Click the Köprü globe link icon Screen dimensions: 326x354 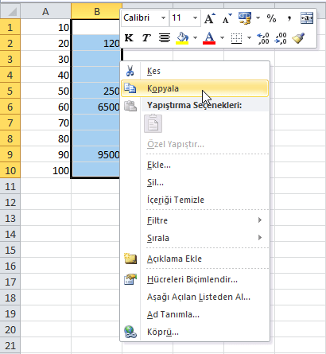(x=130, y=332)
